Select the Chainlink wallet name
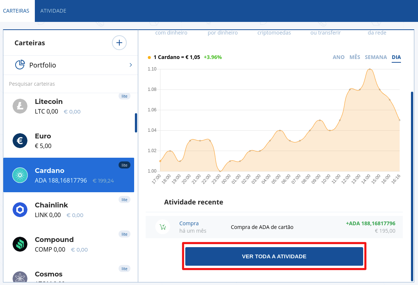Screen dimensions: 418x285 52,205
